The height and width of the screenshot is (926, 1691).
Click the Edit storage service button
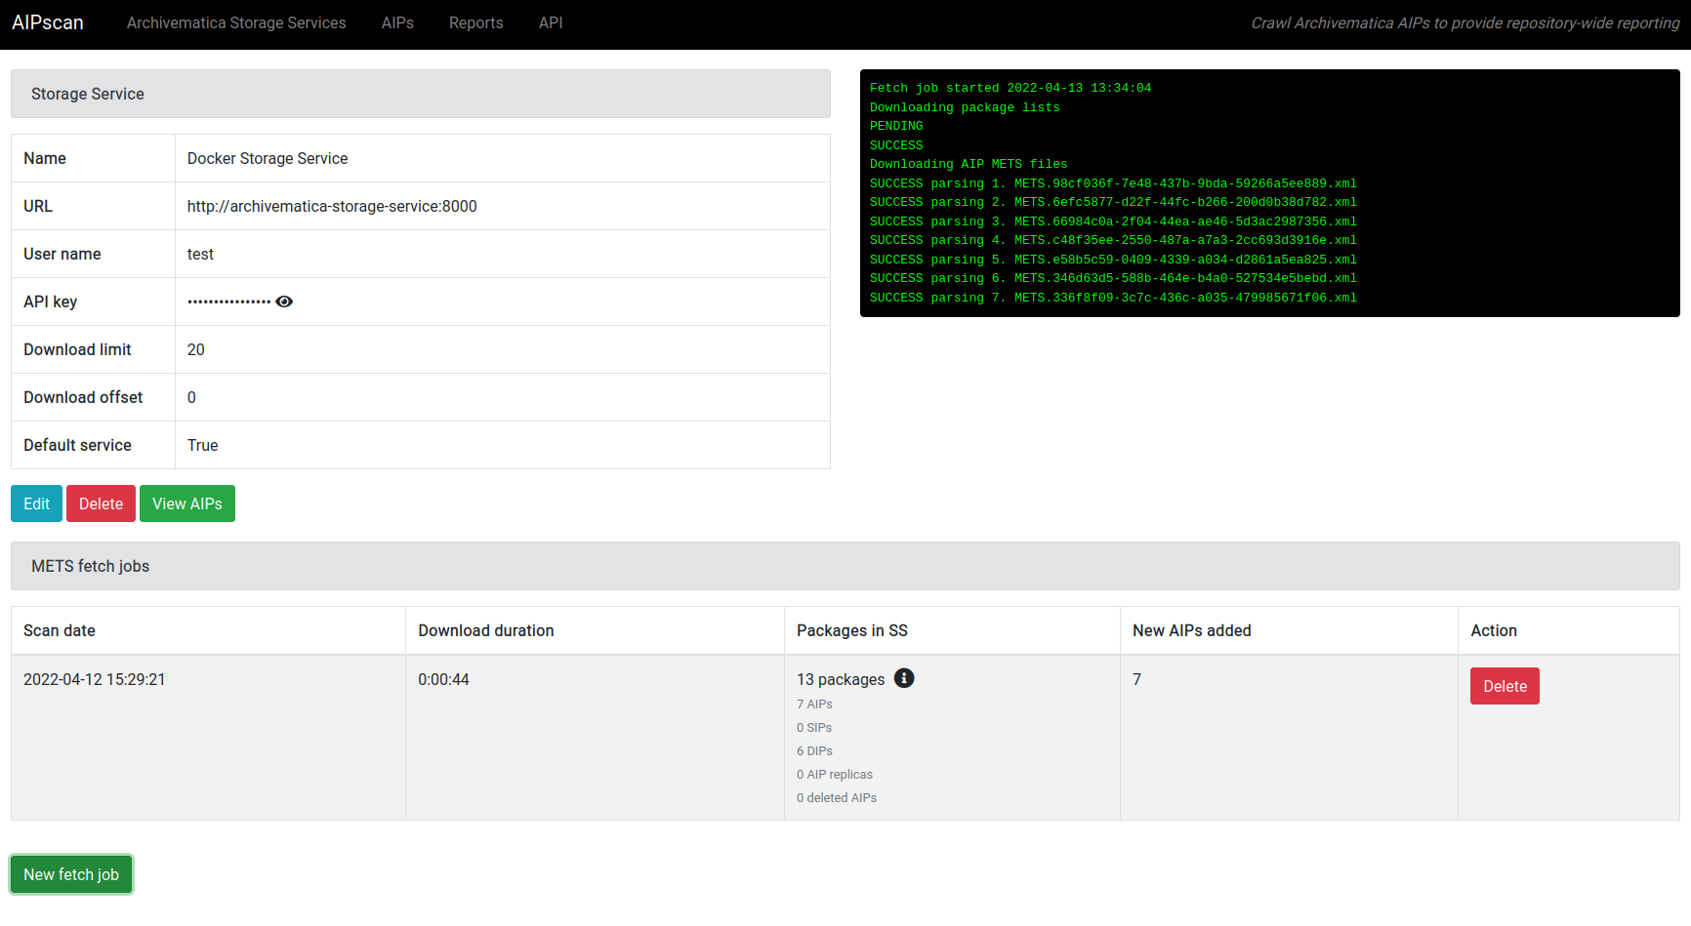coord(36,503)
